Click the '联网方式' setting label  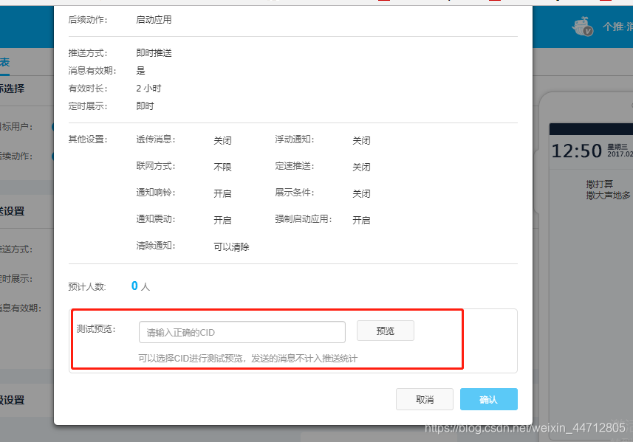pos(155,166)
